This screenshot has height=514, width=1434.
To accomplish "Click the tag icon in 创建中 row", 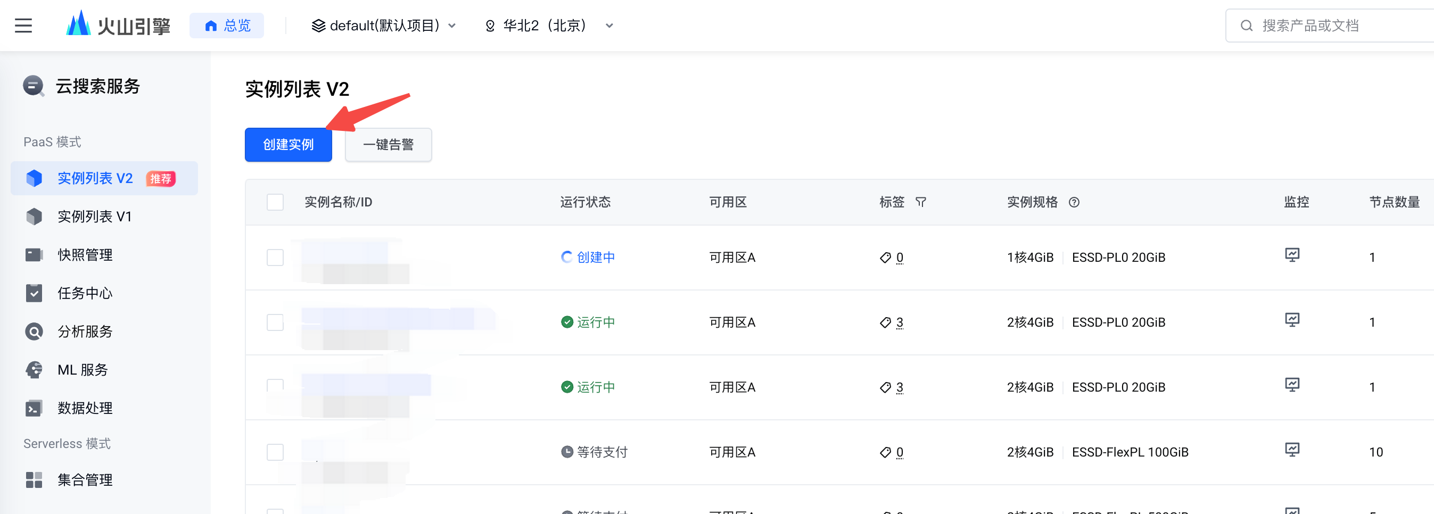I will [885, 258].
